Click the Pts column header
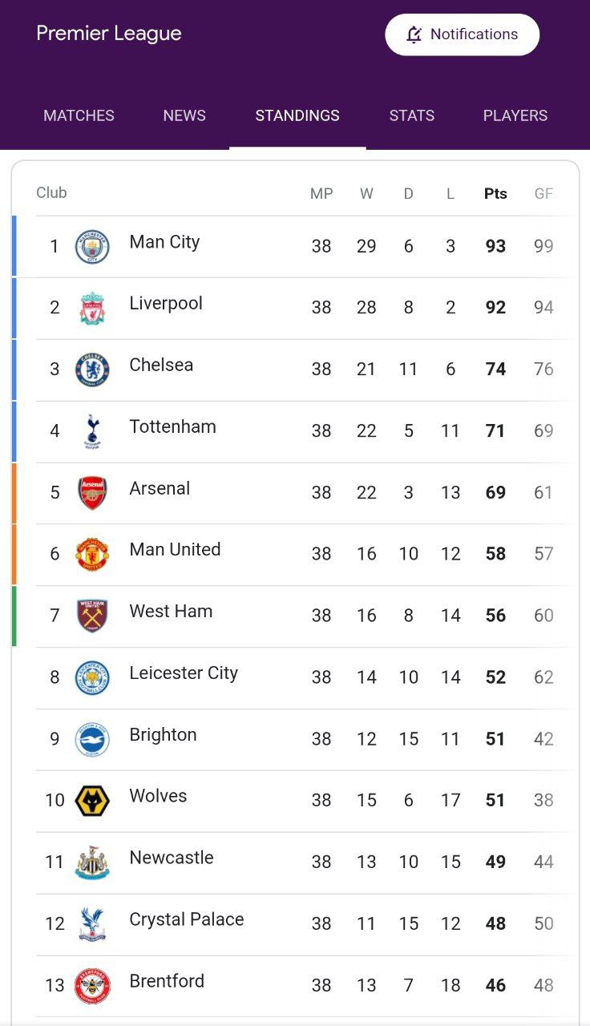 (495, 193)
